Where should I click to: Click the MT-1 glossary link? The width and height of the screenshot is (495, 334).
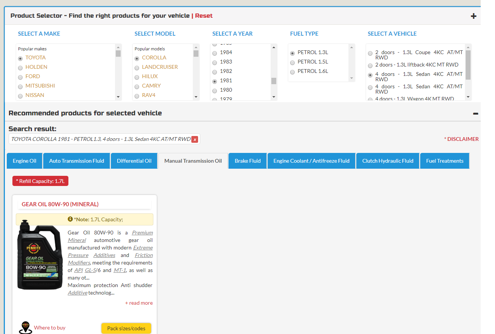[x=120, y=270]
